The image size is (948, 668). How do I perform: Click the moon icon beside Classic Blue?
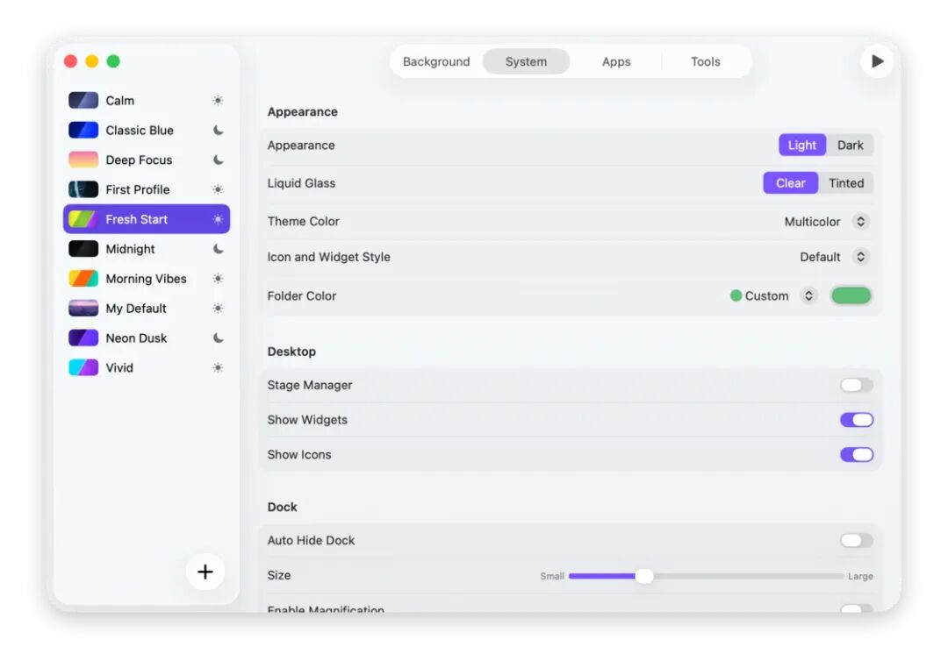pyautogui.click(x=218, y=130)
